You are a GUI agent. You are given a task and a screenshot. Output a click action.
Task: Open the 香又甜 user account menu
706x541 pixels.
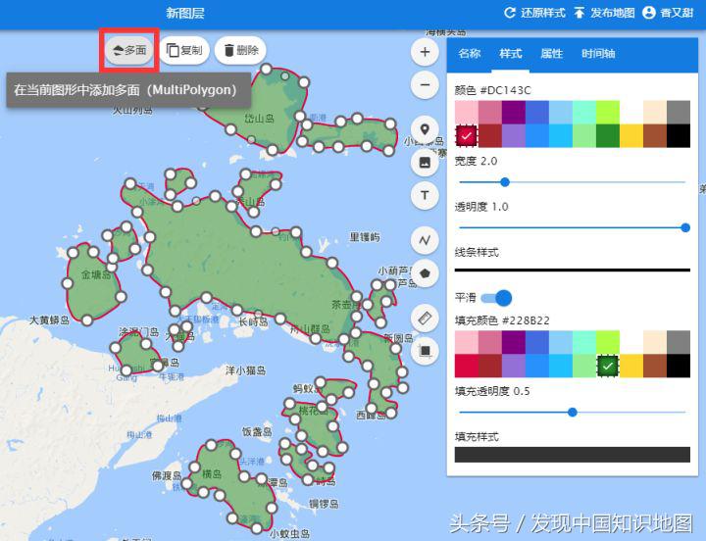pos(668,13)
